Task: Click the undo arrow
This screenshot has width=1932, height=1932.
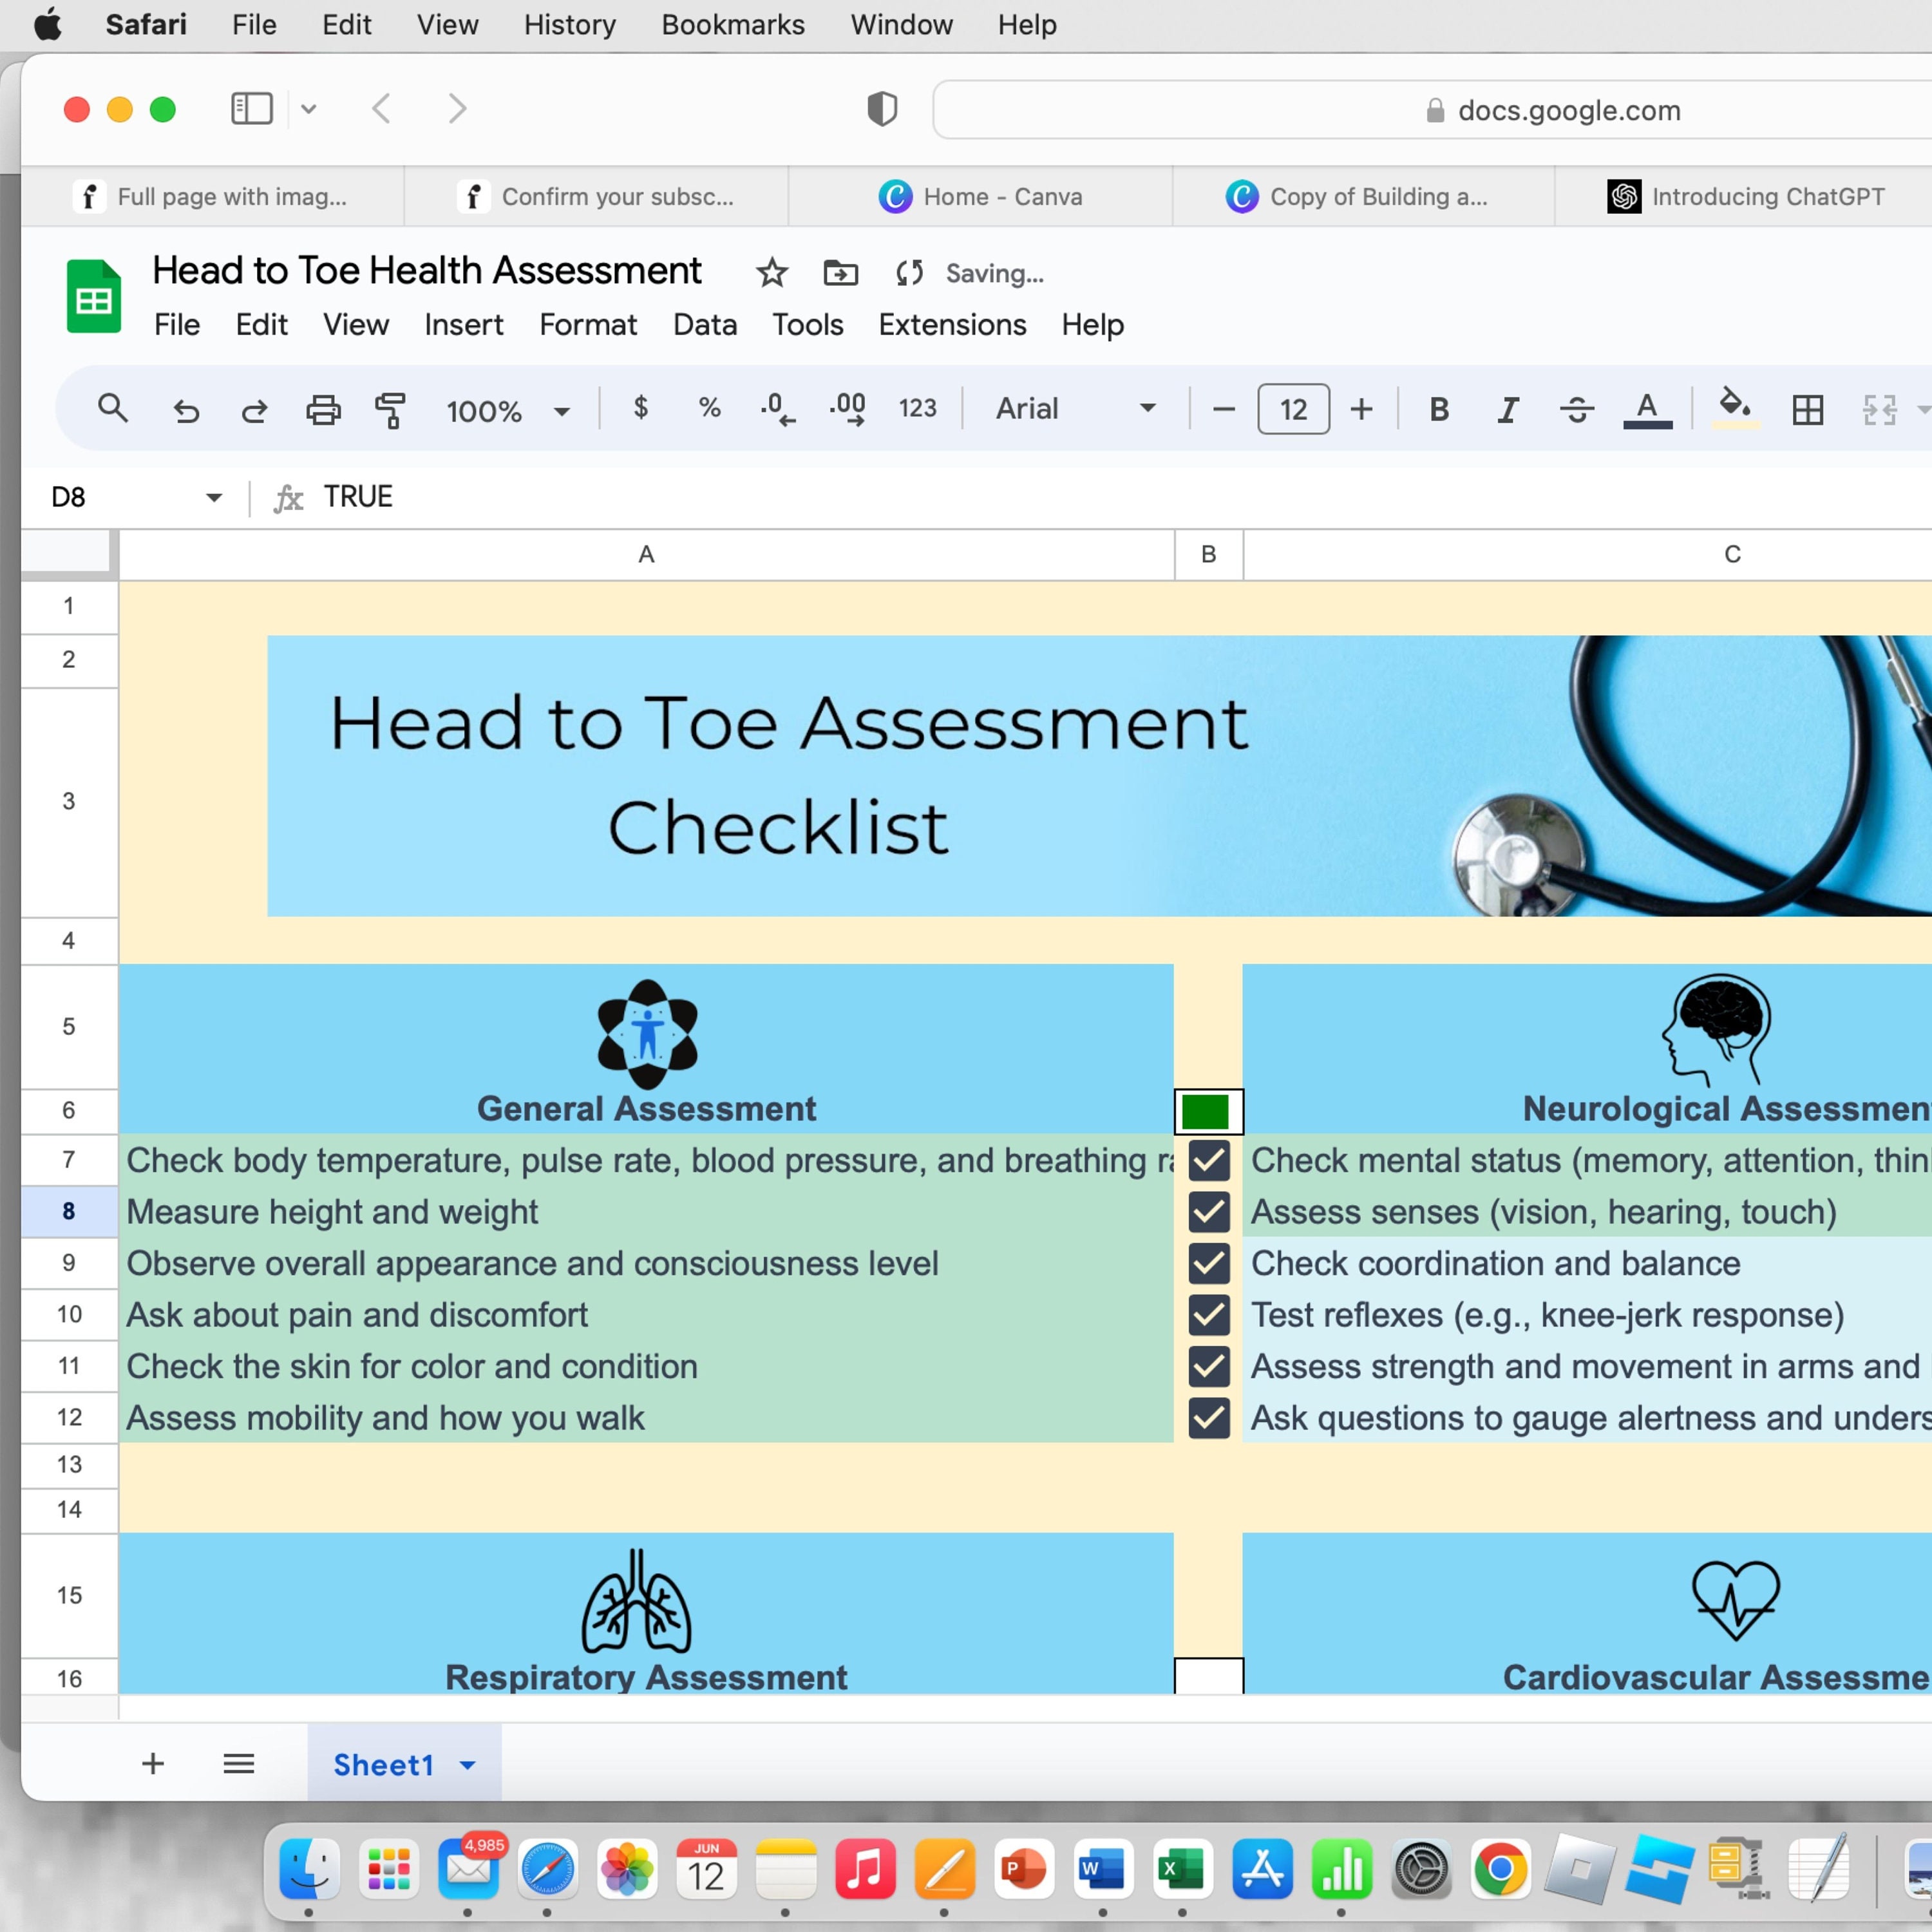Action: click(x=186, y=410)
